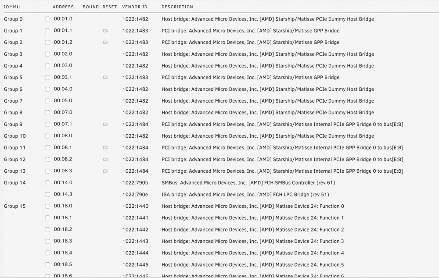Click Matisse Device 24: Function 2 description
The image size is (439, 278).
pos(253,230)
